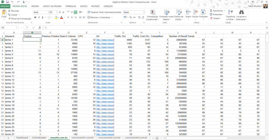The image size is (269, 140).
Task: Click the AutoSoma sigma icon
Action: pyautogui.click(x=211, y=11)
